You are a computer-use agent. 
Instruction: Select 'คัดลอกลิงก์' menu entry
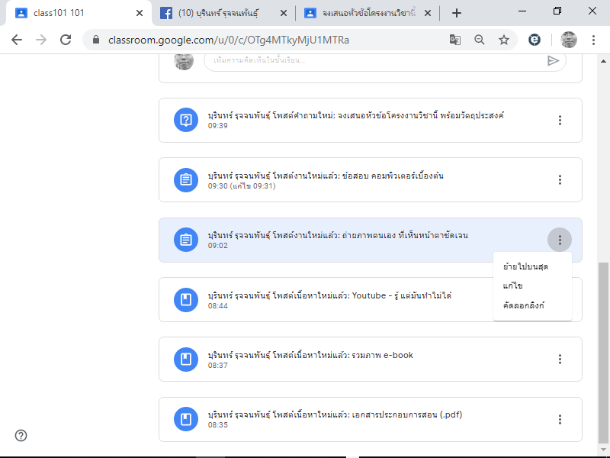pyautogui.click(x=532, y=305)
